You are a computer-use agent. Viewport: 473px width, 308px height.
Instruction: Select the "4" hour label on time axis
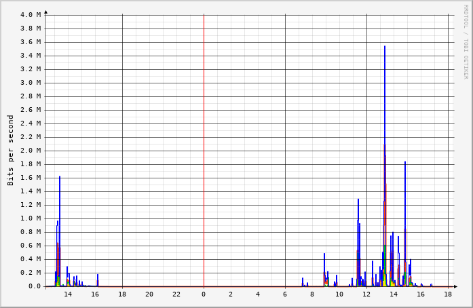coord(258,294)
